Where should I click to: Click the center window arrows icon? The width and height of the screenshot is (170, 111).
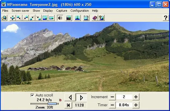pos(12,18)
